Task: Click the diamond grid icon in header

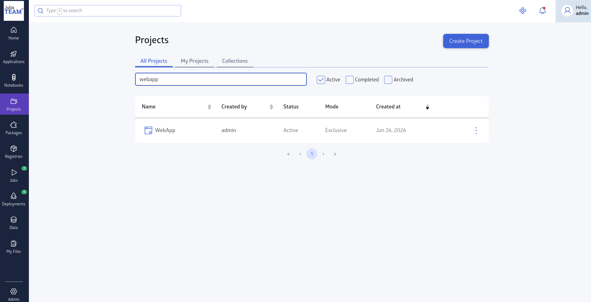Action: point(523,11)
